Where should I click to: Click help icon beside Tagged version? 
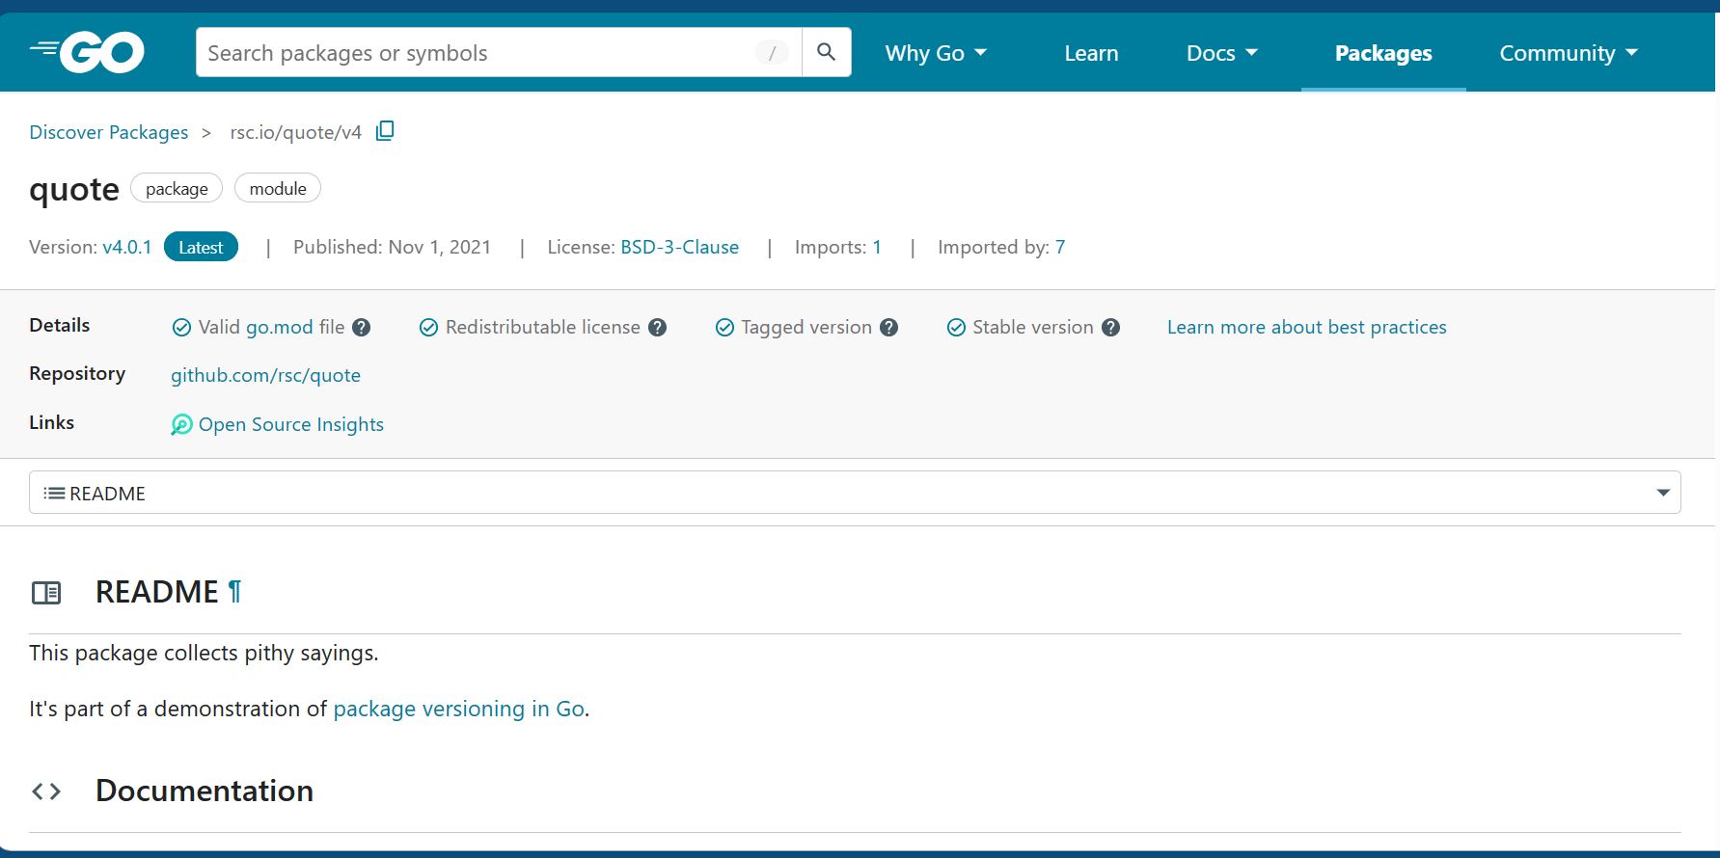tap(889, 328)
